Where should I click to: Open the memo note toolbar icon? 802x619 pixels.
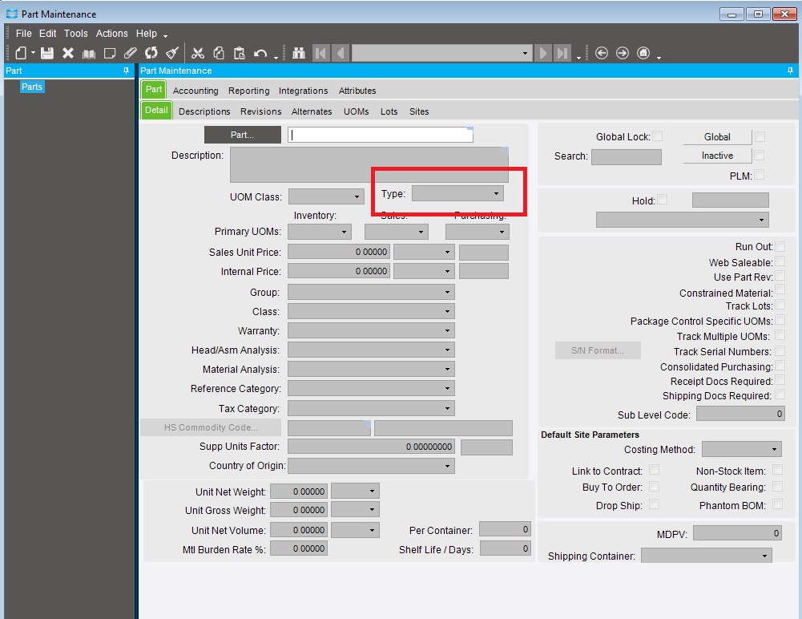tap(110, 53)
